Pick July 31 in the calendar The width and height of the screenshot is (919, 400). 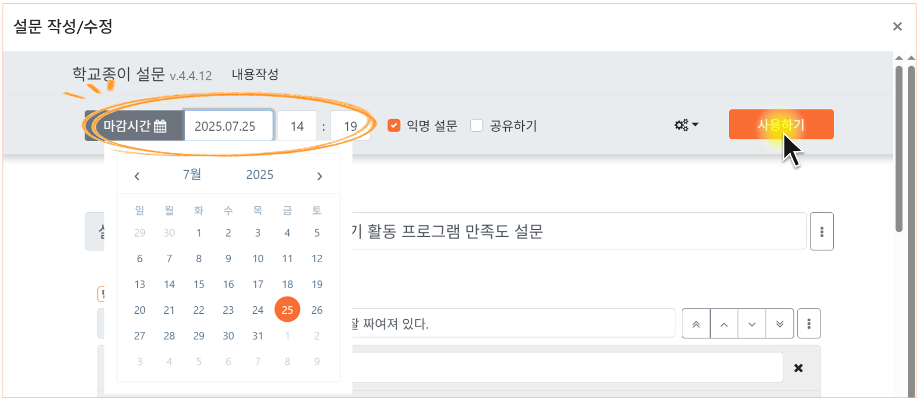(x=258, y=335)
